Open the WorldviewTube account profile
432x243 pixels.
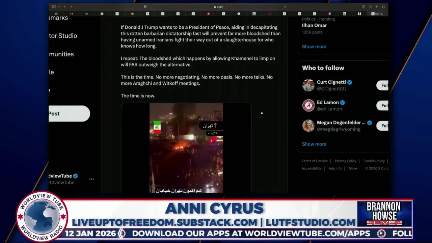coord(63,179)
